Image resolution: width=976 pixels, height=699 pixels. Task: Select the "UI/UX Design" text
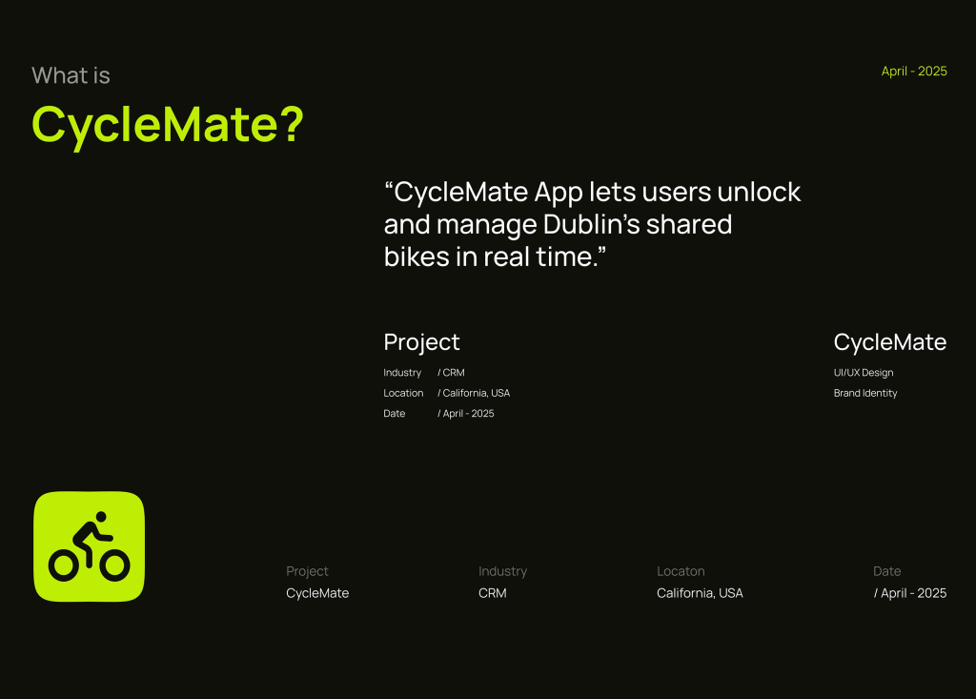(863, 373)
